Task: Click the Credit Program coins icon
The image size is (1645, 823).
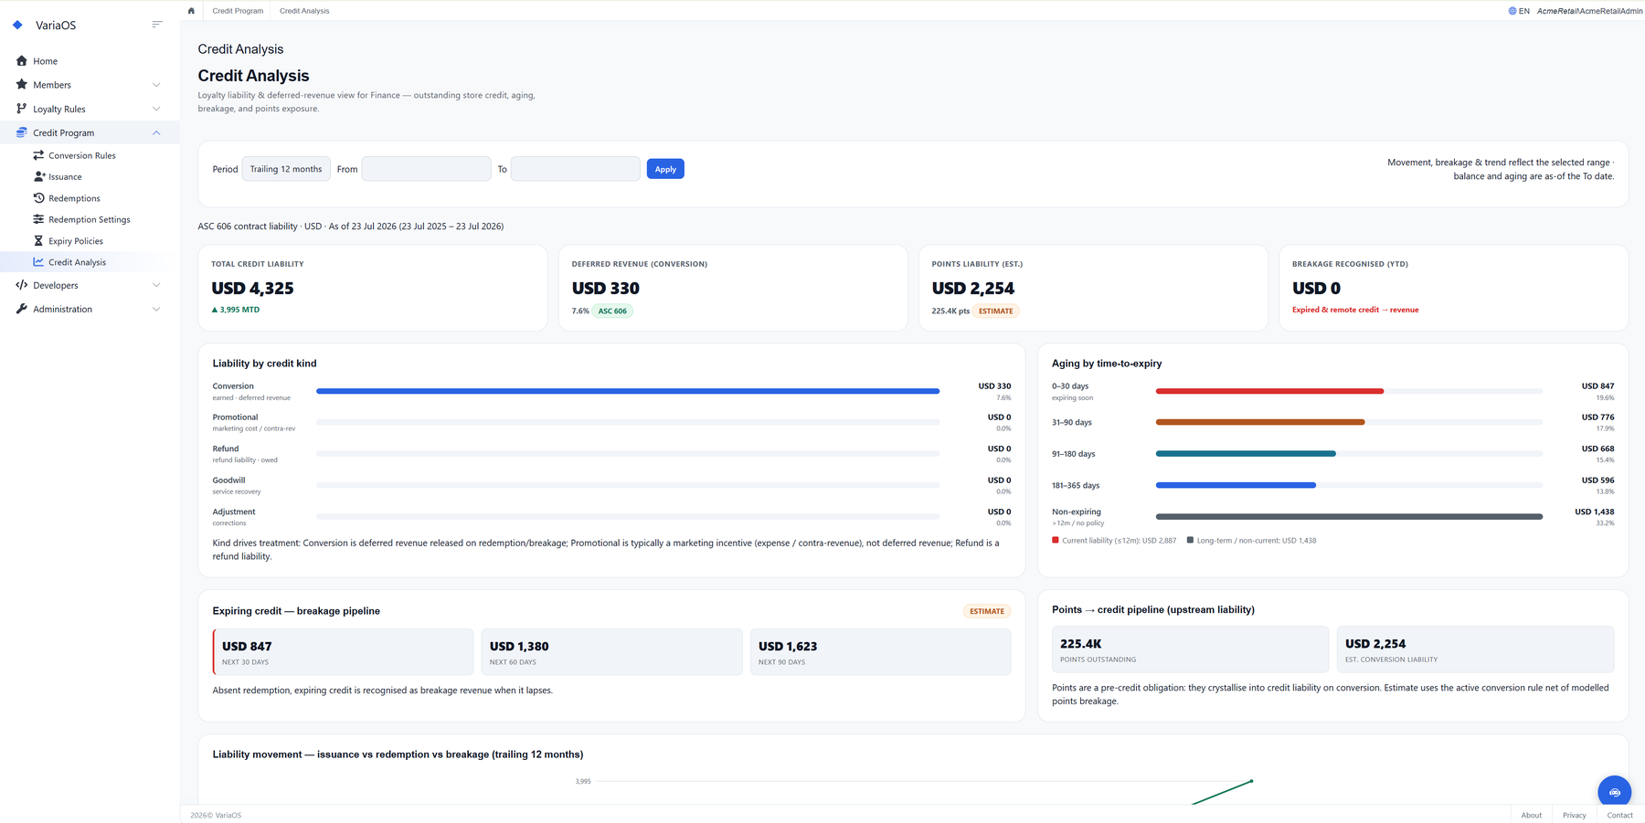Action: click(x=22, y=132)
